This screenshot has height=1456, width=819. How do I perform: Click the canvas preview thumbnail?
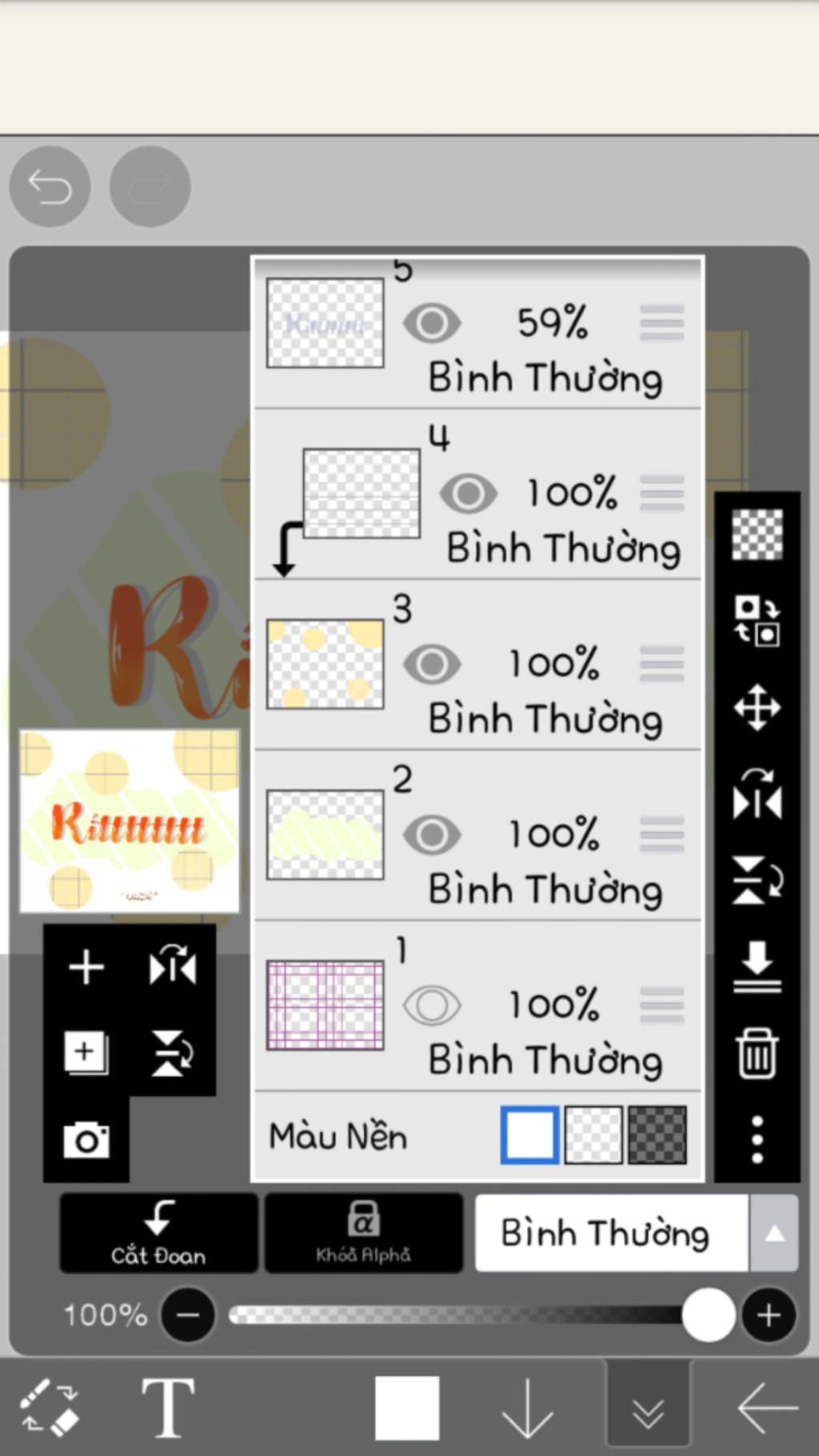130,821
